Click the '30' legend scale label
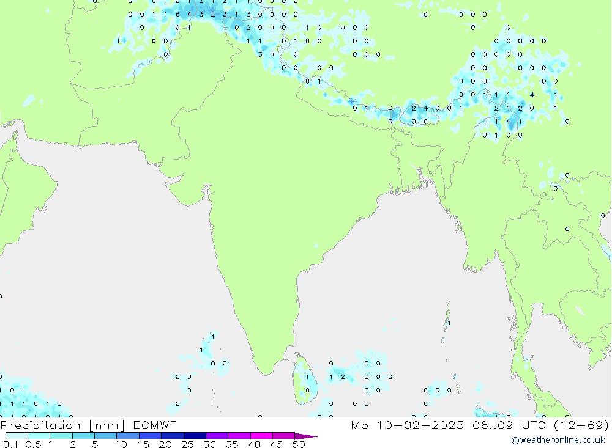This screenshot has height=448, width=612. coord(209,444)
